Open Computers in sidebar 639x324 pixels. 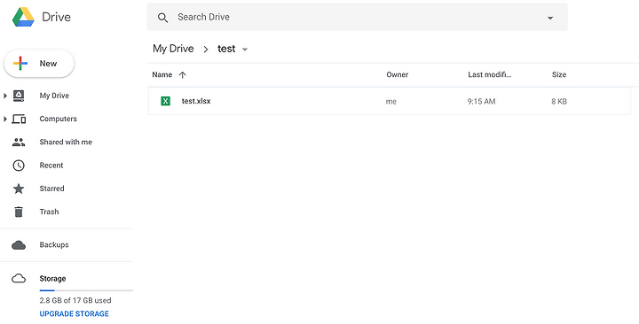click(58, 119)
